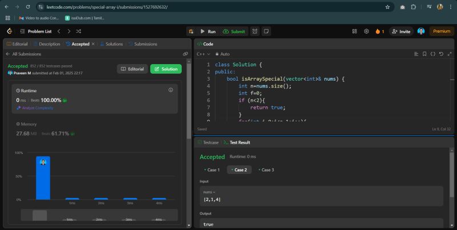This screenshot has width=457, height=230.
Task: Switch to the Description tab
Action: click(x=47, y=43)
